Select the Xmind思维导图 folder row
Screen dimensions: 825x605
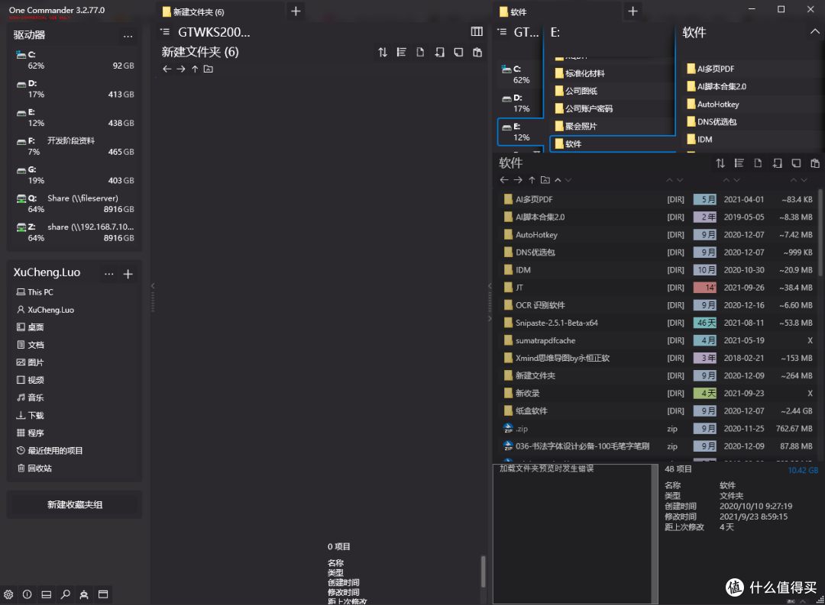657,358
